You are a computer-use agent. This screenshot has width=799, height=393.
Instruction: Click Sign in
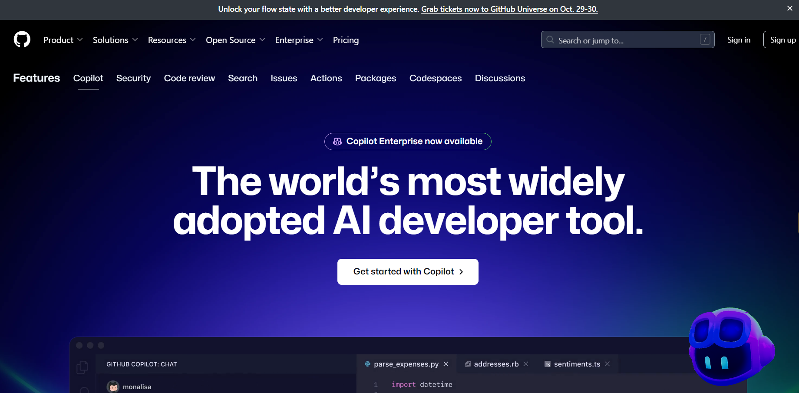(x=739, y=40)
